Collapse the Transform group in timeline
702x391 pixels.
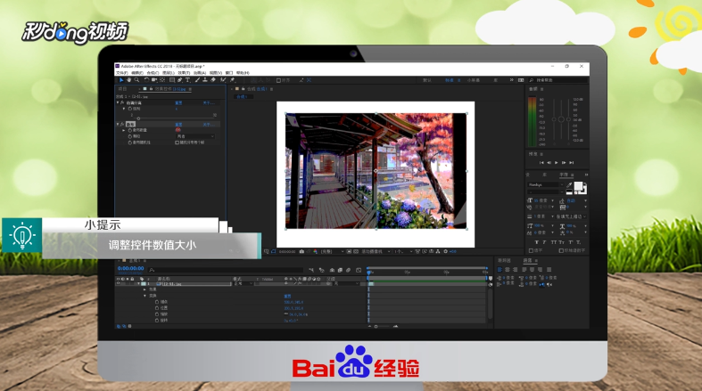pyautogui.click(x=145, y=296)
